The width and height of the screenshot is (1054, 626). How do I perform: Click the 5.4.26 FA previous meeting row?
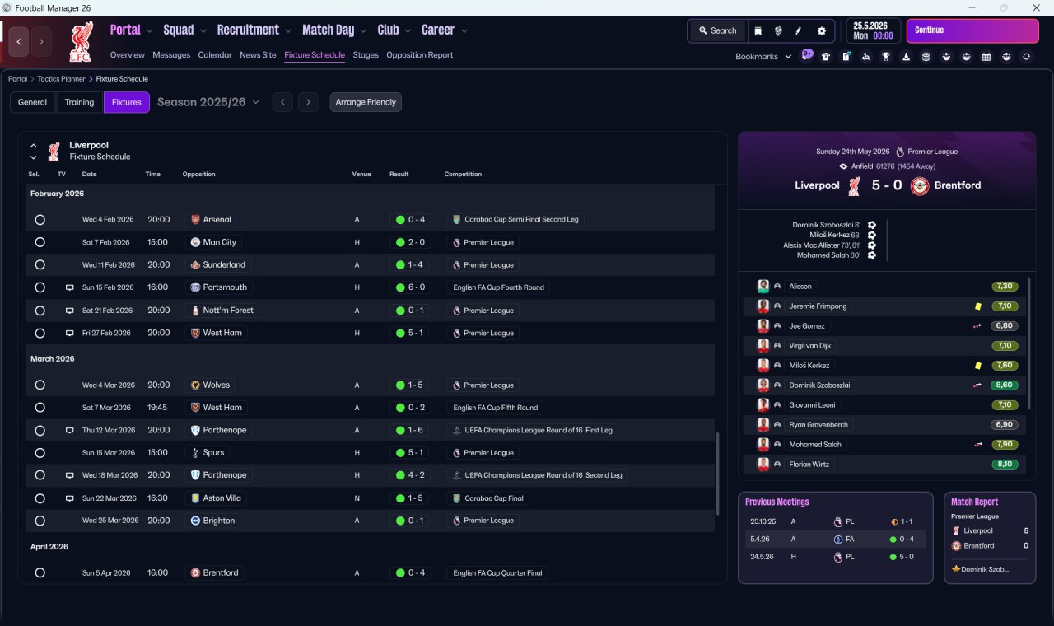[836, 539]
